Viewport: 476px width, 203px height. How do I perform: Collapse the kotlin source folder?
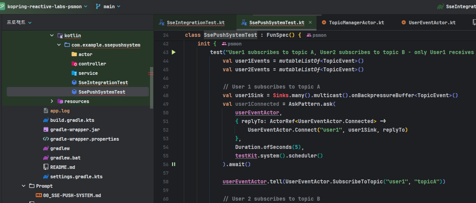pos(52,35)
